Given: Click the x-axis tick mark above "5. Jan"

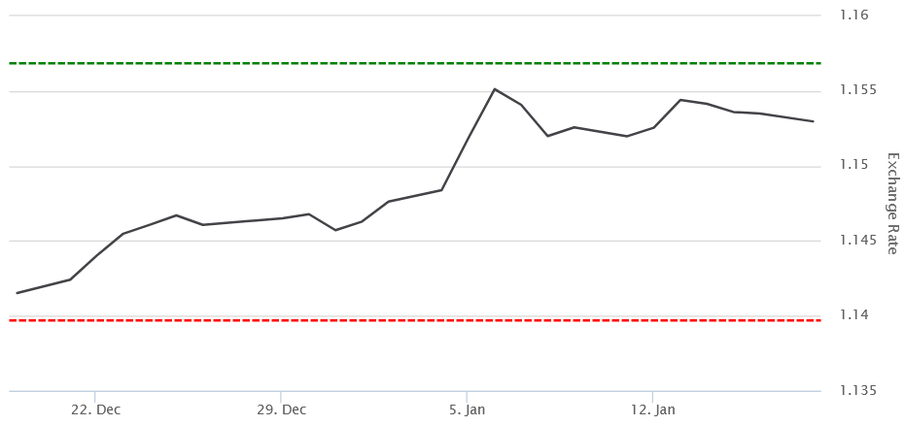Looking at the screenshot, I should click(468, 395).
